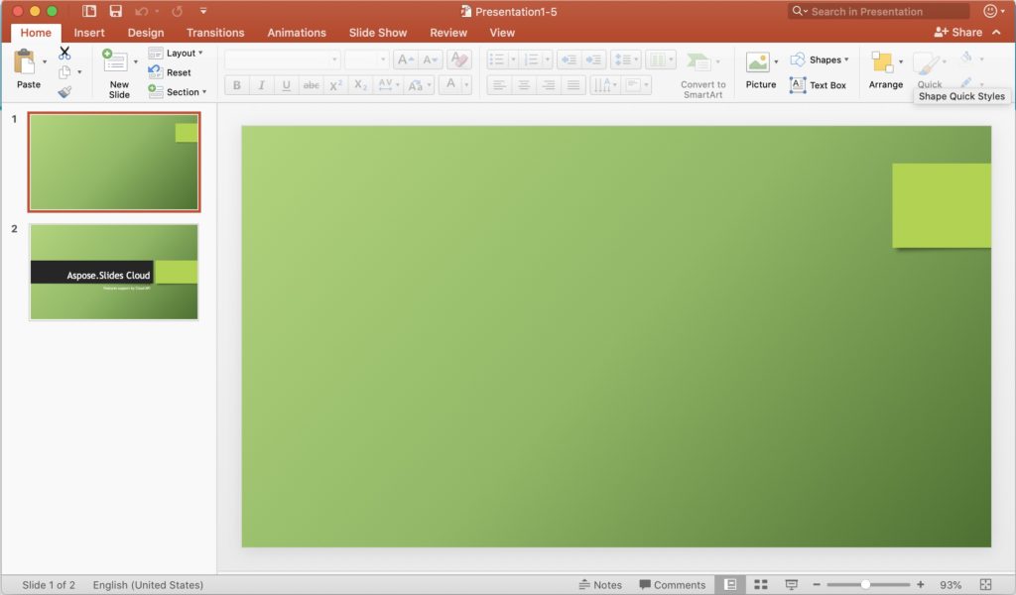The image size is (1016, 595).
Task: Open the Design tab
Action: [x=146, y=33]
